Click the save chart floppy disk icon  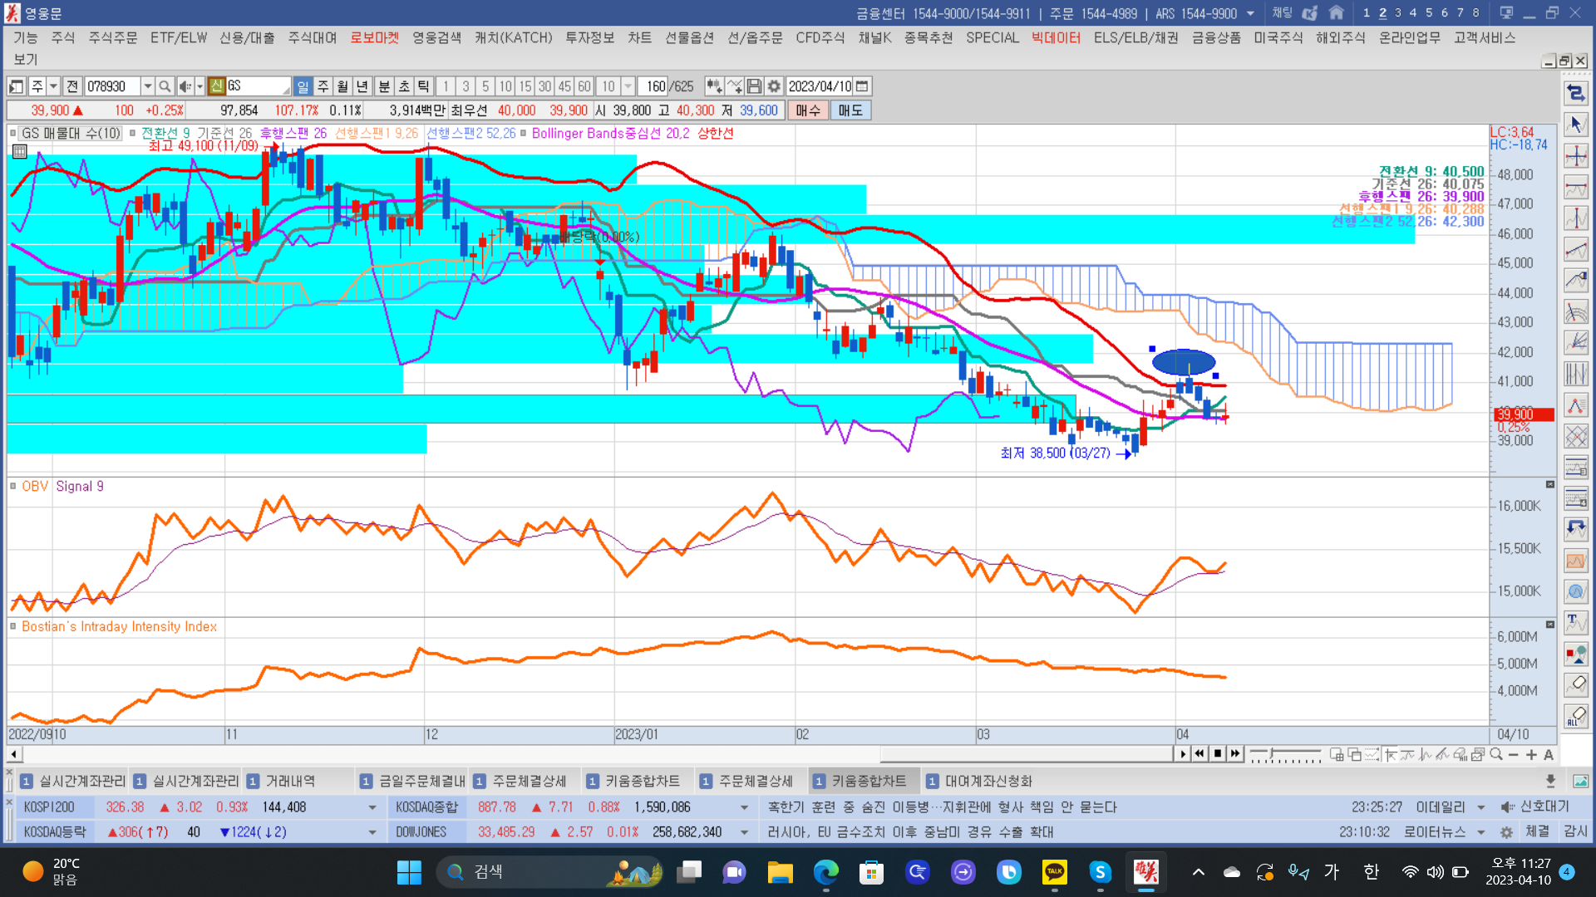[754, 86]
